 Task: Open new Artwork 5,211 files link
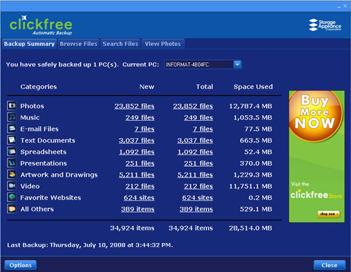[x=136, y=175]
